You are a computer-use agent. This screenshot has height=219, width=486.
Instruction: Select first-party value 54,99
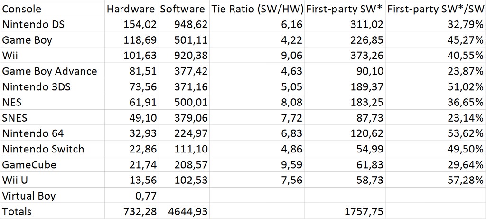click(x=345, y=149)
